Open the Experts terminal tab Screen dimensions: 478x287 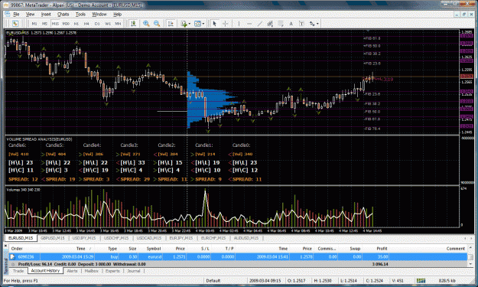pos(112,271)
